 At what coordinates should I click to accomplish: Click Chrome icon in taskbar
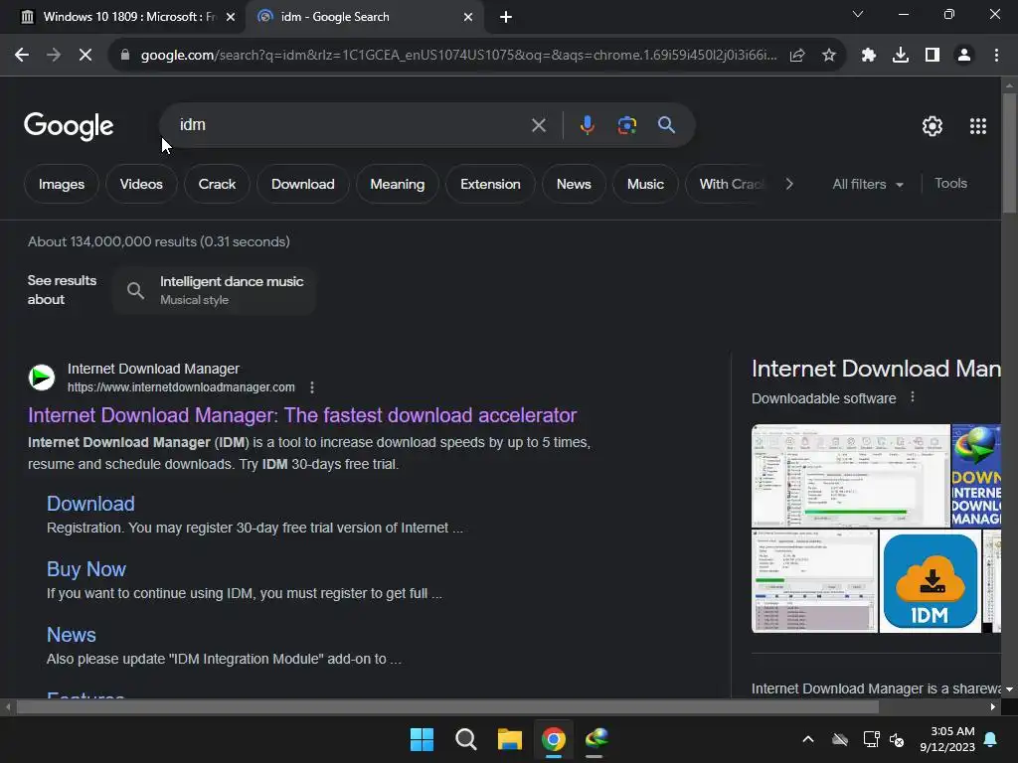553,739
